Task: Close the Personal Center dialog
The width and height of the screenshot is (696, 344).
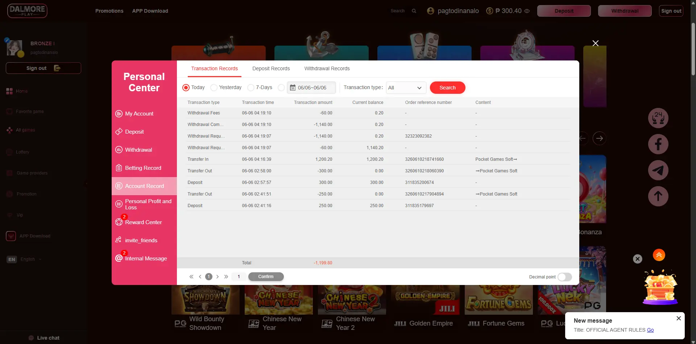Action: click(595, 43)
